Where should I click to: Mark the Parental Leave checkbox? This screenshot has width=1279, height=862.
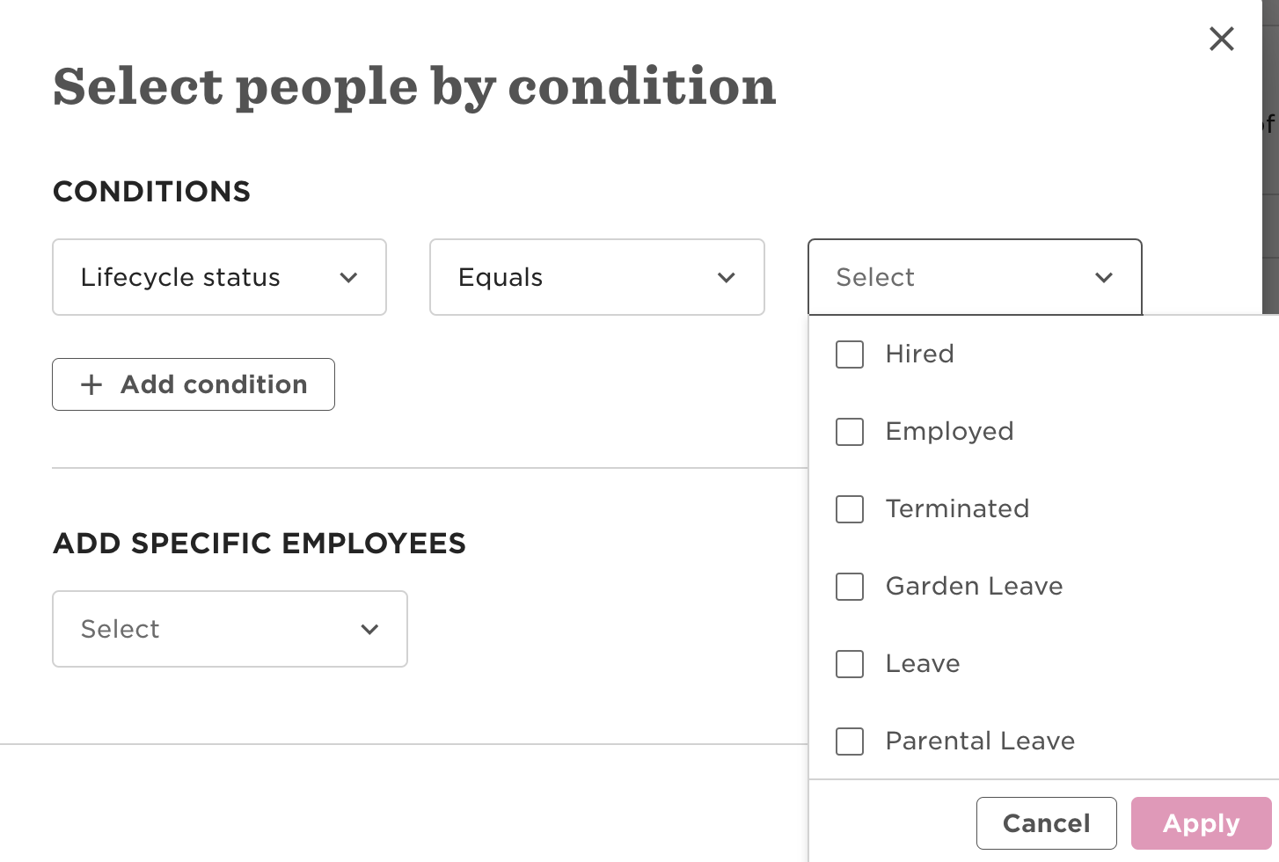[850, 741]
